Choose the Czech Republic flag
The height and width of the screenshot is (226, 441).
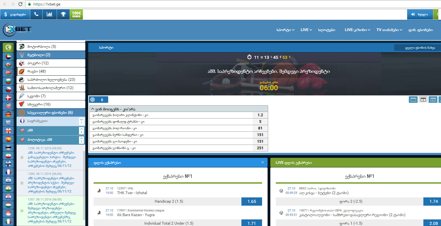9,90
